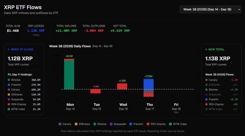Click the Wed Sep 16 axis label
Image resolution: width=245 pixels, height=136 pixels.
[123, 106]
